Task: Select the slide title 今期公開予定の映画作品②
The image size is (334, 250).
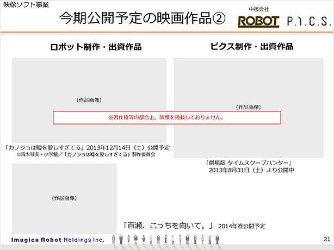Action: tap(143, 18)
